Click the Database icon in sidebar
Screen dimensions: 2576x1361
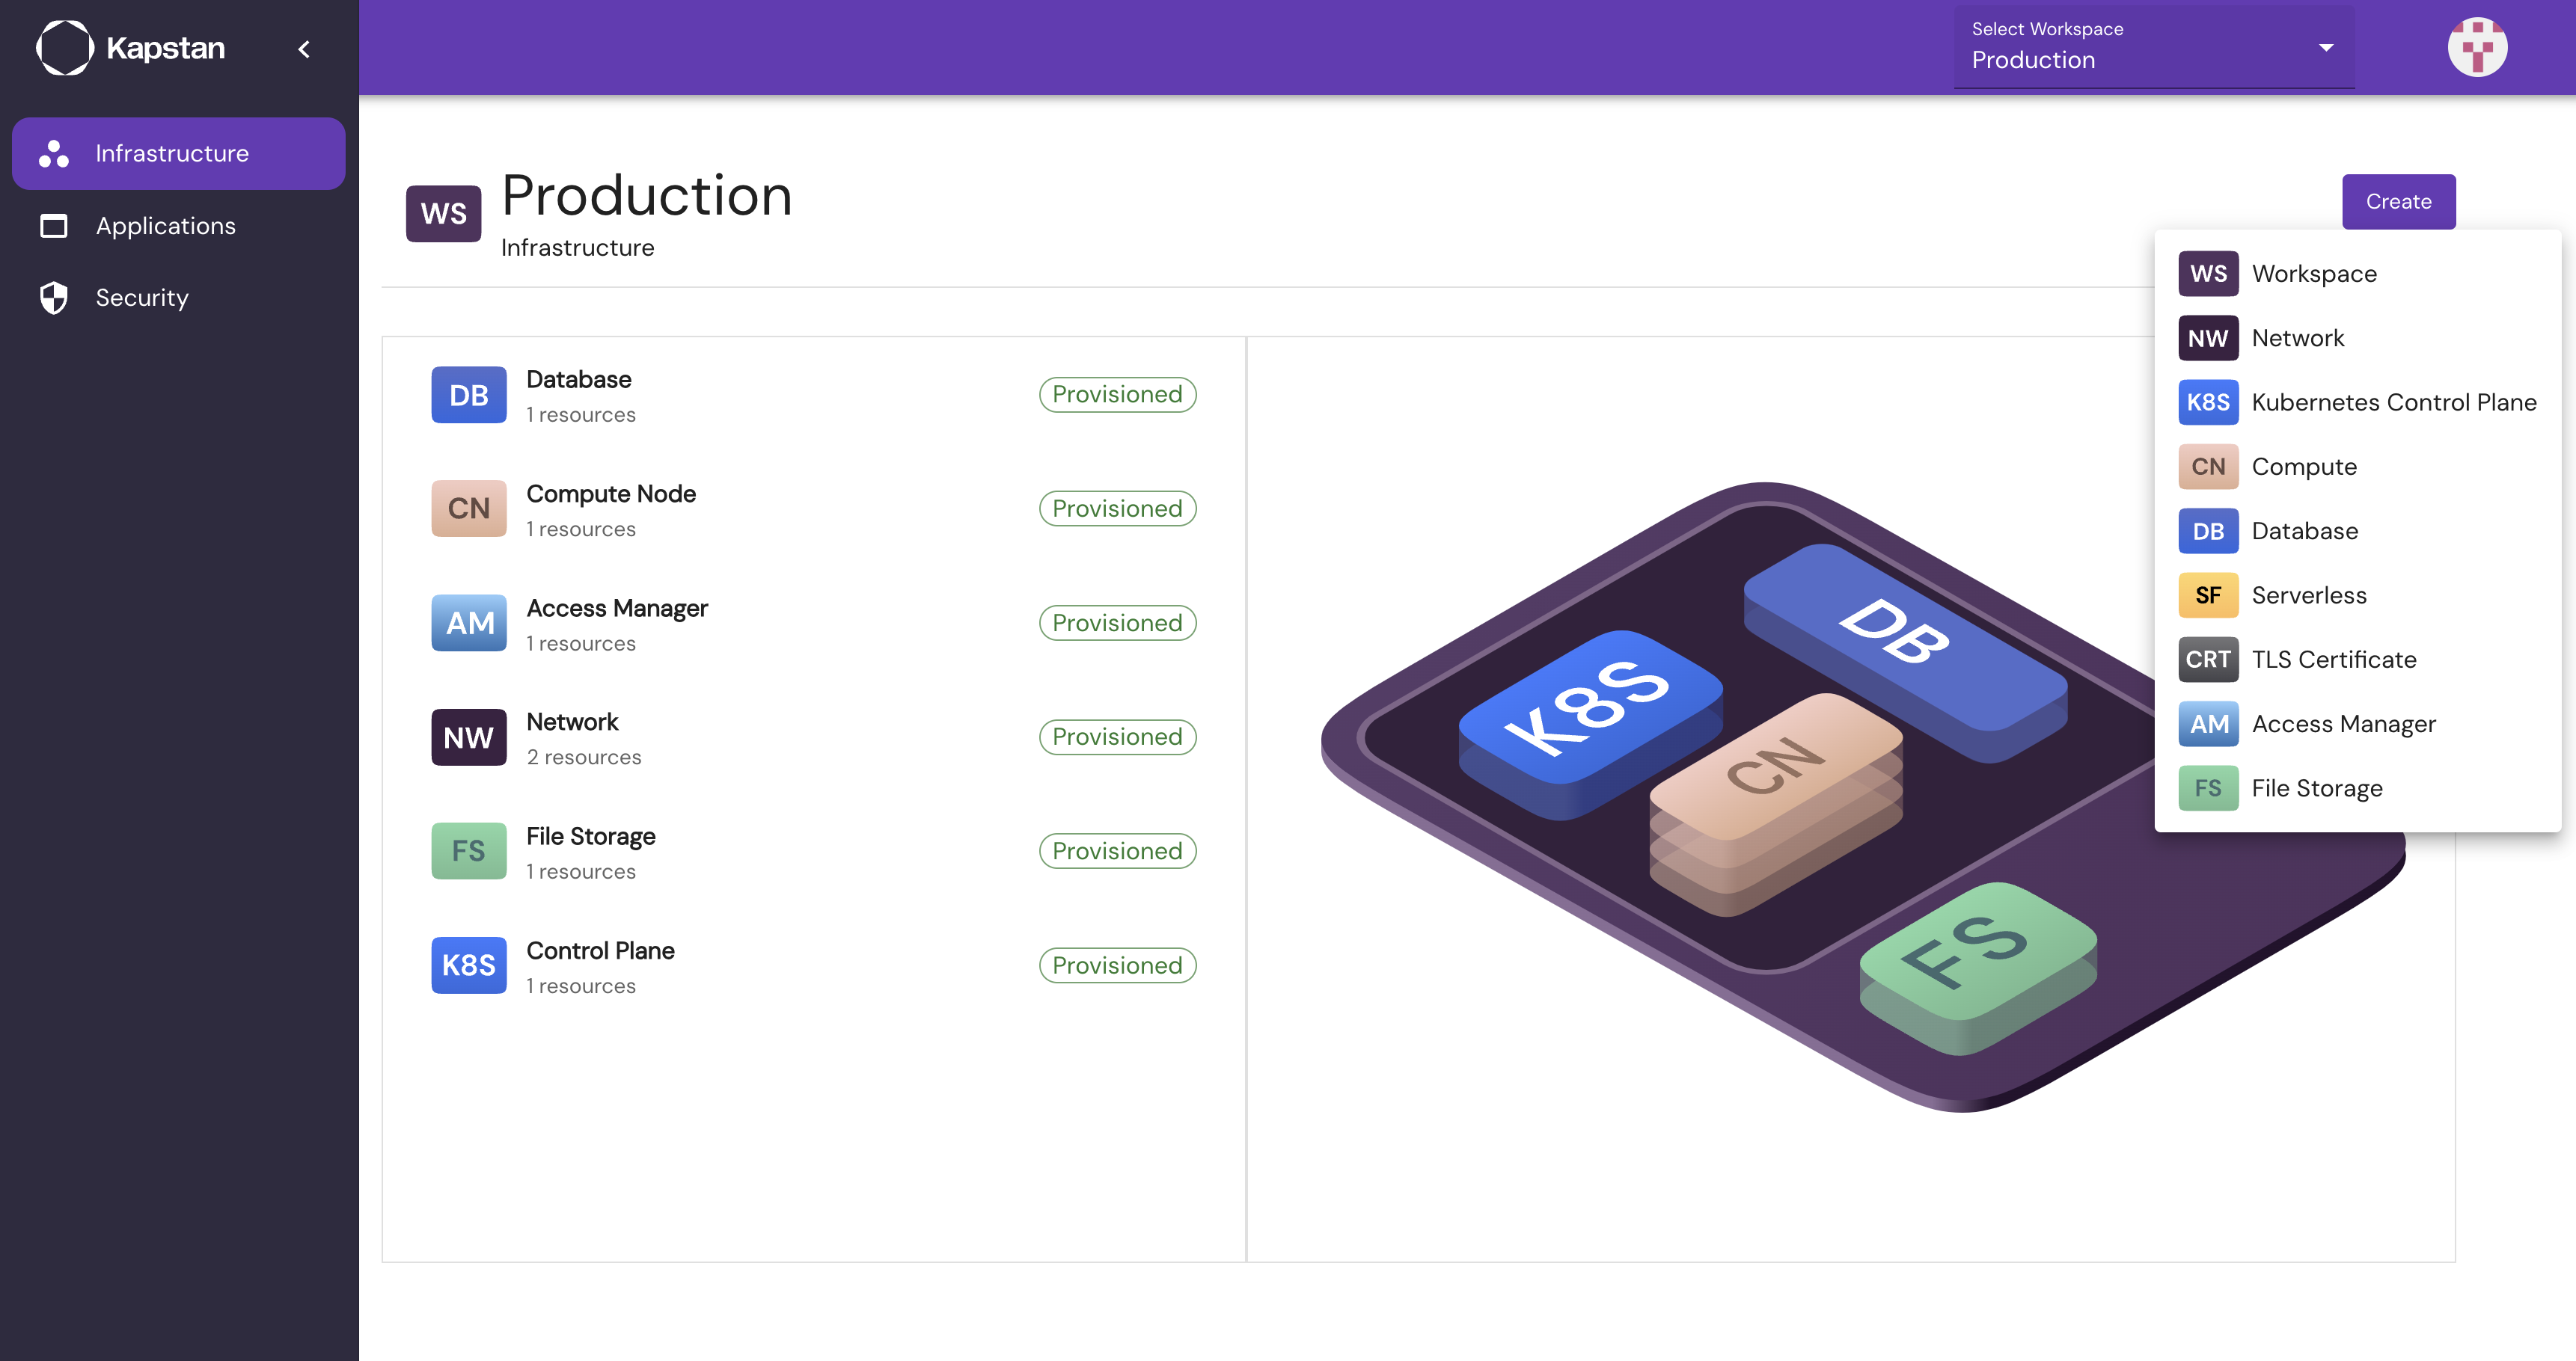pos(2208,529)
